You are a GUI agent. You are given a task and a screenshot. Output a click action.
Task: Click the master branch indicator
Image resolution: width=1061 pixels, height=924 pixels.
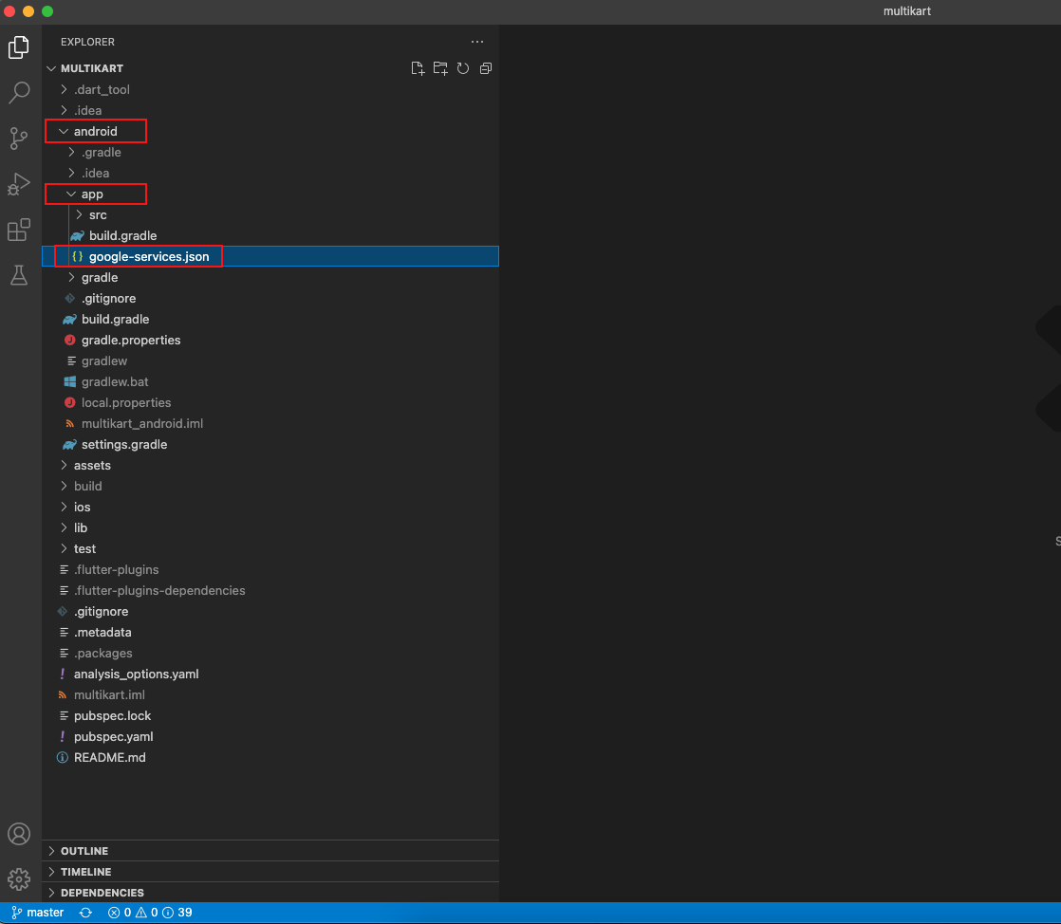[x=38, y=913]
